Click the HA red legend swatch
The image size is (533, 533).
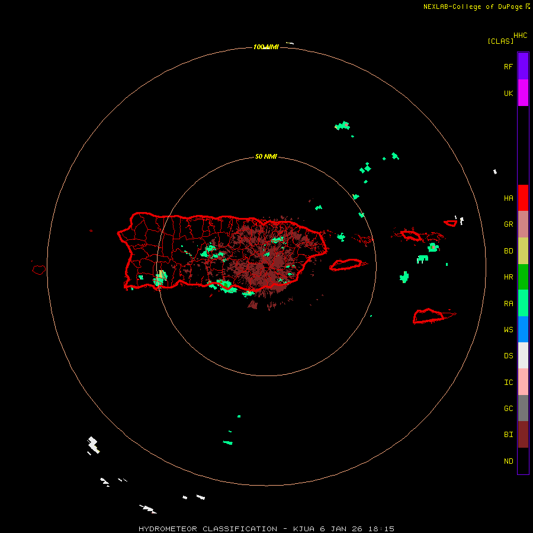tap(523, 198)
